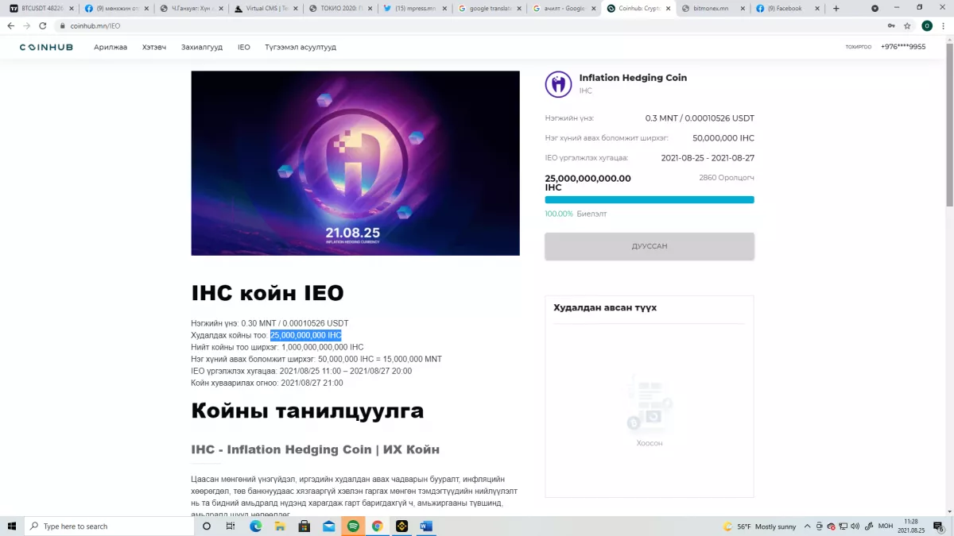
Task: Open Chrome three-dot menu
Action: (944, 25)
